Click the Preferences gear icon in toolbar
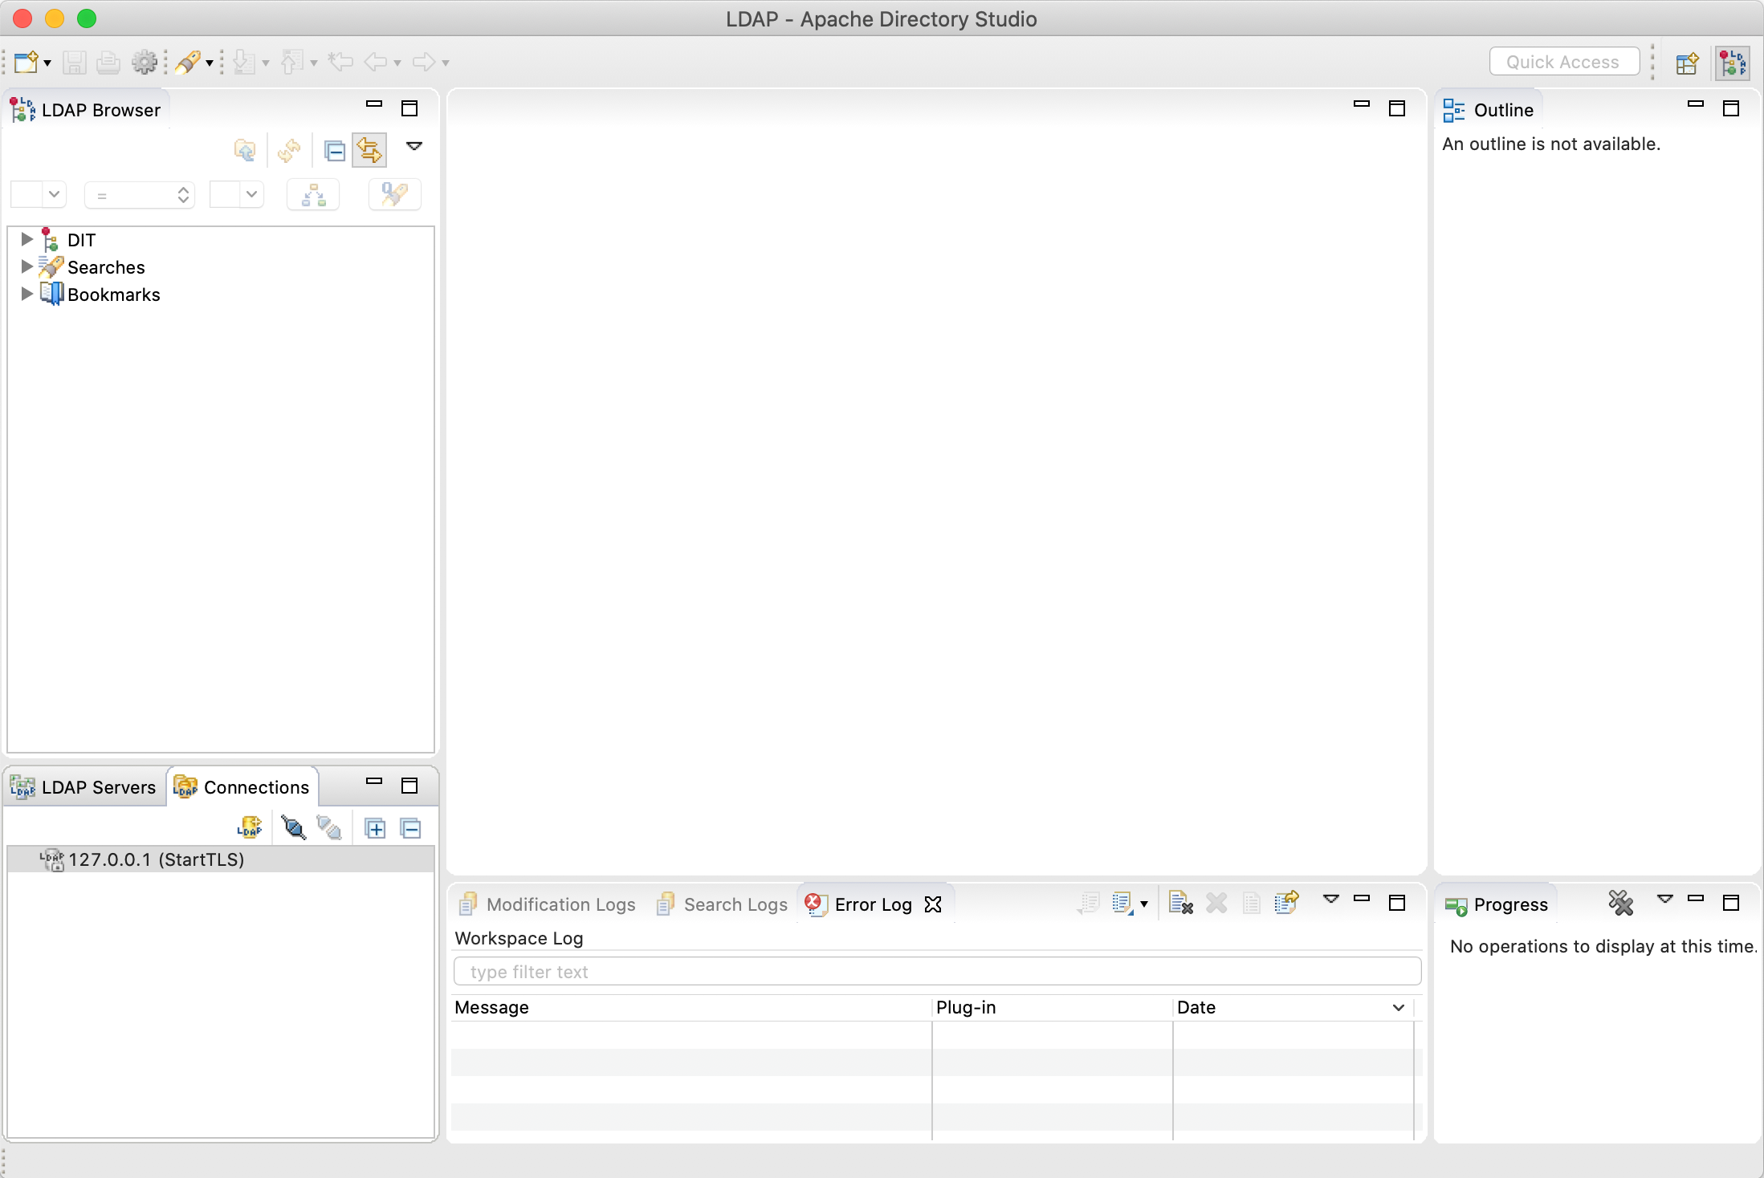The height and width of the screenshot is (1178, 1764). pos(145,62)
